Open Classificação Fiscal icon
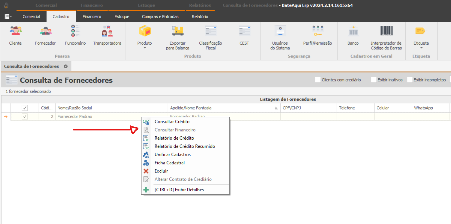451x224 pixels. pos(211,31)
